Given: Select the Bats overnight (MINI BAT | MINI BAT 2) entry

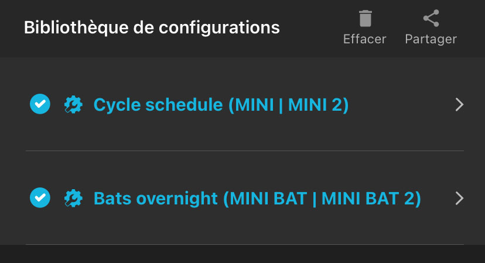Looking at the screenshot, I should click(257, 198).
